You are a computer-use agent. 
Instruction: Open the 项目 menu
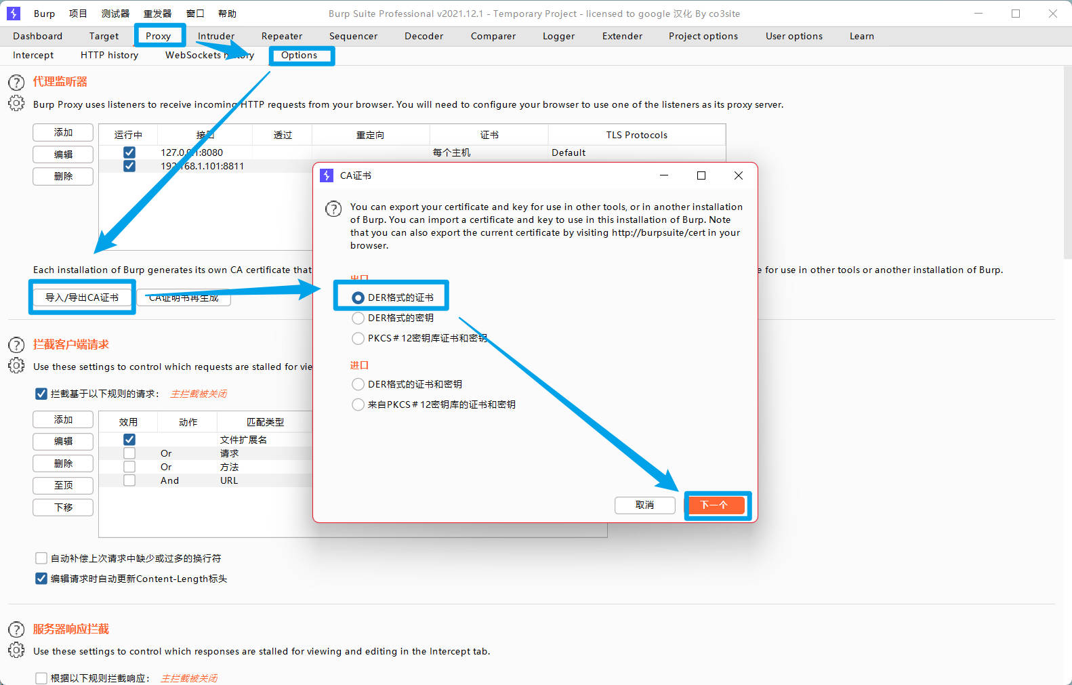pyautogui.click(x=78, y=14)
